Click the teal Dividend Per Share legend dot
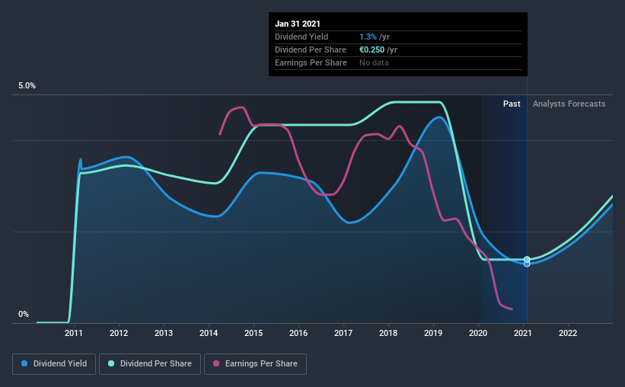625x387 pixels. pyautogui.click(x=111, y=363)
